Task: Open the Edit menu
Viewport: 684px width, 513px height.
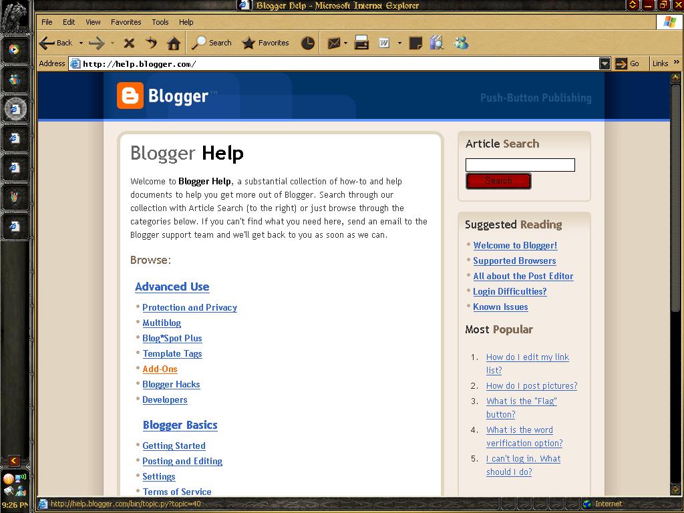Action: point(69,22)
